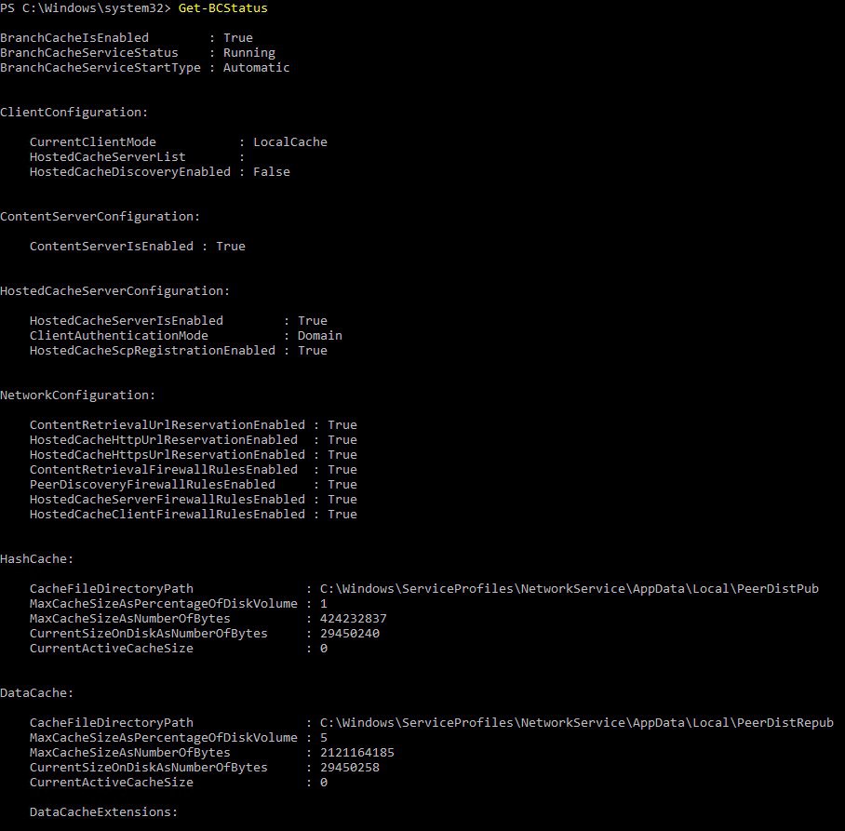Click the Get-BCStatus command text
Image resolution: width=845 pixels, height=831 pixels.
[222, 8]
